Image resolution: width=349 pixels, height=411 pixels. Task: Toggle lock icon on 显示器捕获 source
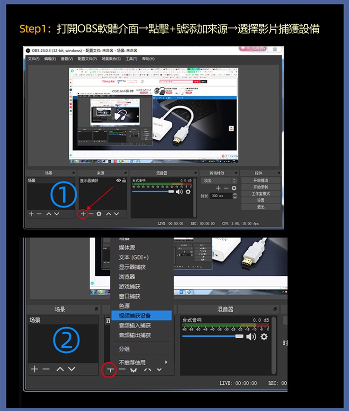[124, 180]
